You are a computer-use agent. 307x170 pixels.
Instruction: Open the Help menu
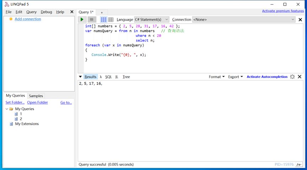click(60, 12)
